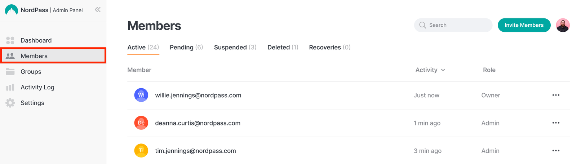Click the NordPass mountain logo icon
The width and height of the screenshot is (572, 164).
pos(12,10)
